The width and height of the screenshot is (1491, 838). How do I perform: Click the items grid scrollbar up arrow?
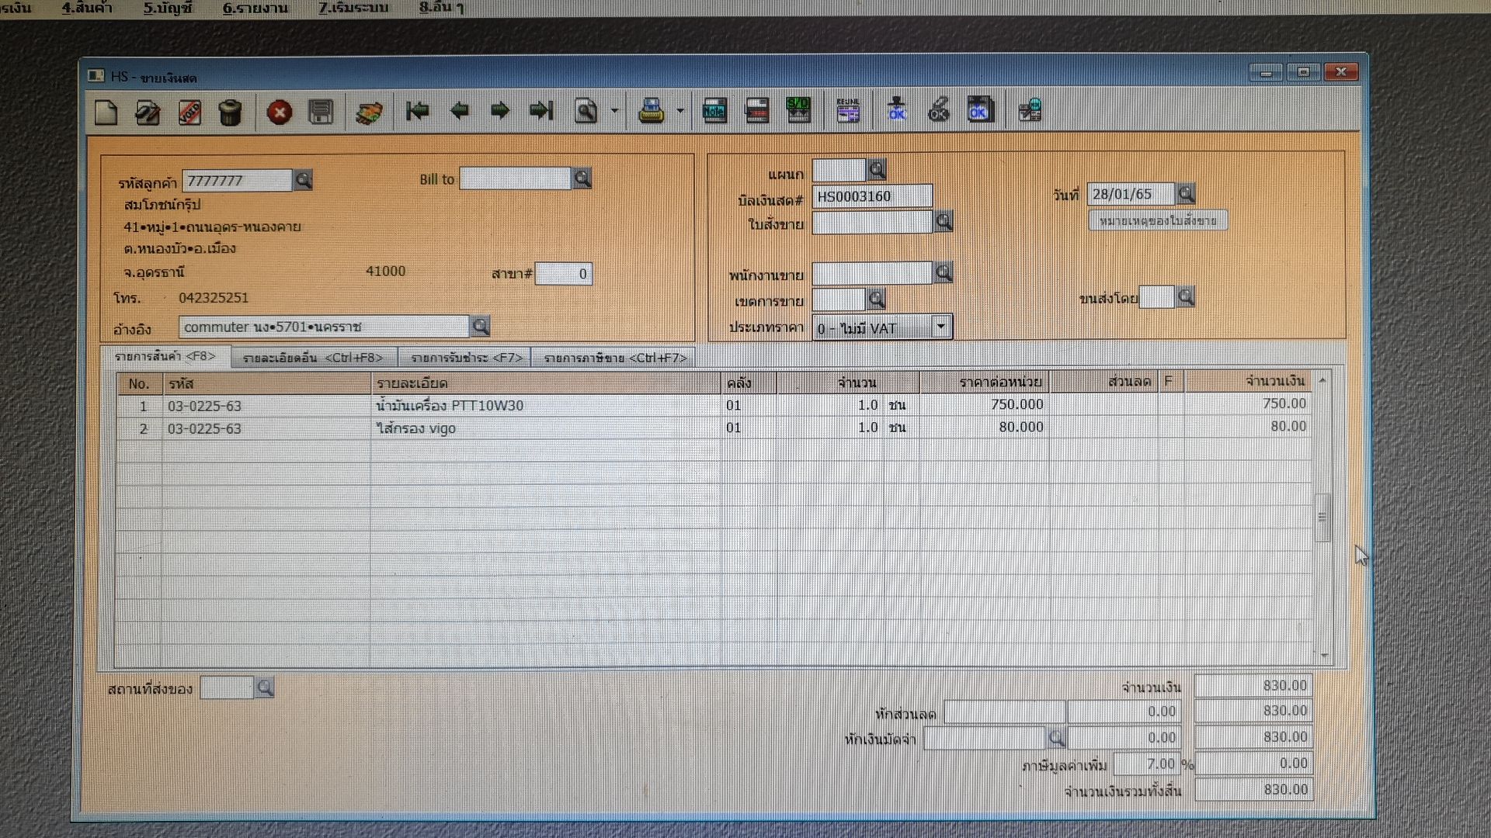coord(1322,380)
